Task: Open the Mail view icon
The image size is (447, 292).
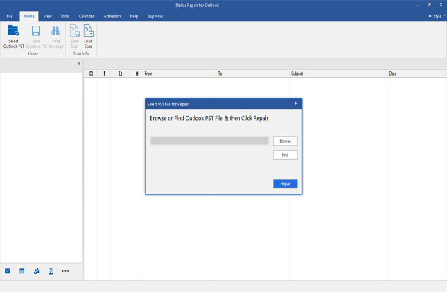Action: (x=8, y=270)
